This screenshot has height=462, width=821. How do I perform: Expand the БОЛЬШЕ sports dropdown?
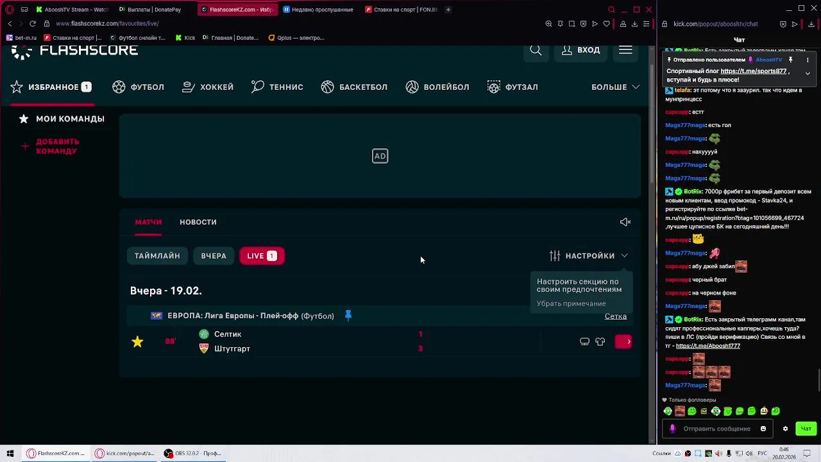[x=615, y=87]
